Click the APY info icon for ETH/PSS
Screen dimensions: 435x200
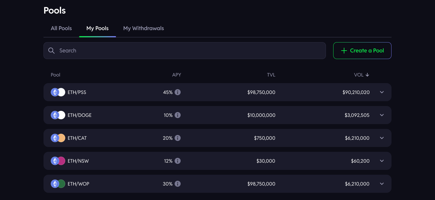coord(178,92)
